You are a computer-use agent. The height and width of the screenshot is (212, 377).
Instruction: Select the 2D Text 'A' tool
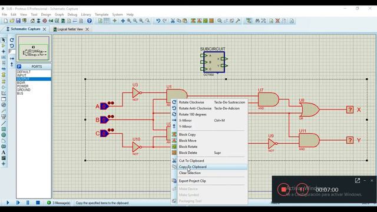(x=4, y=153)
